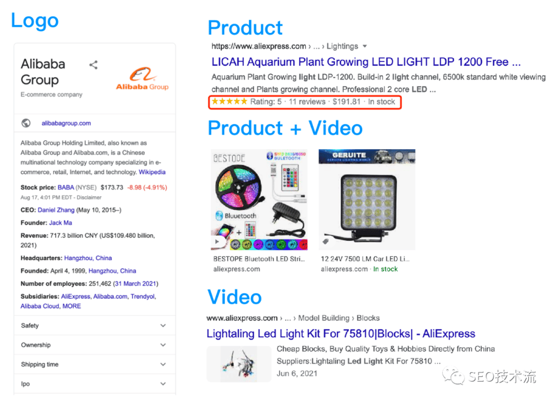
Task: Open the dropdown arrow after Lightings breadcrumb
Action: point(365,46)
